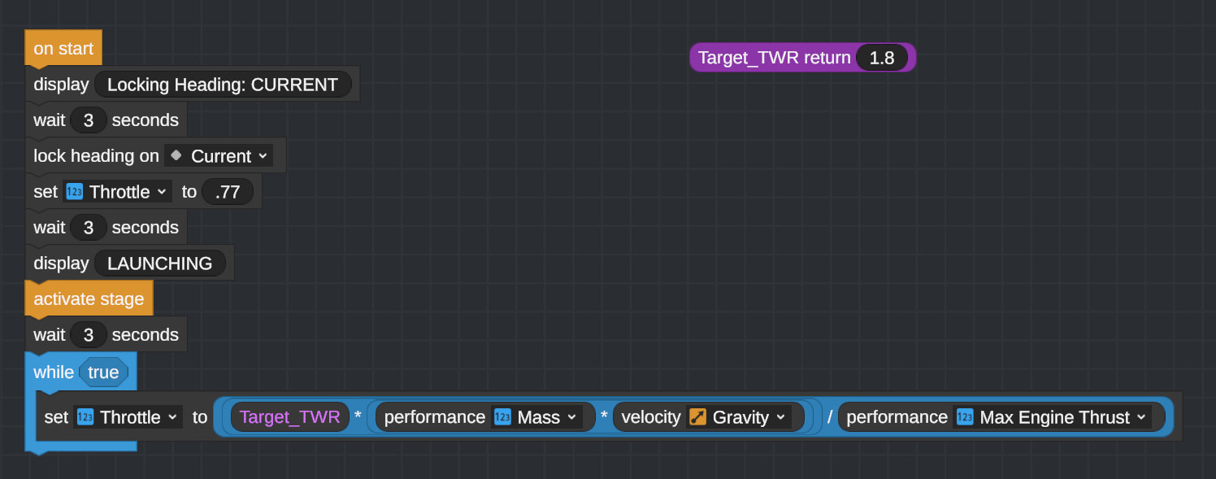Edit the Locking Heading: CURRENT text field

tap(223, 85)
